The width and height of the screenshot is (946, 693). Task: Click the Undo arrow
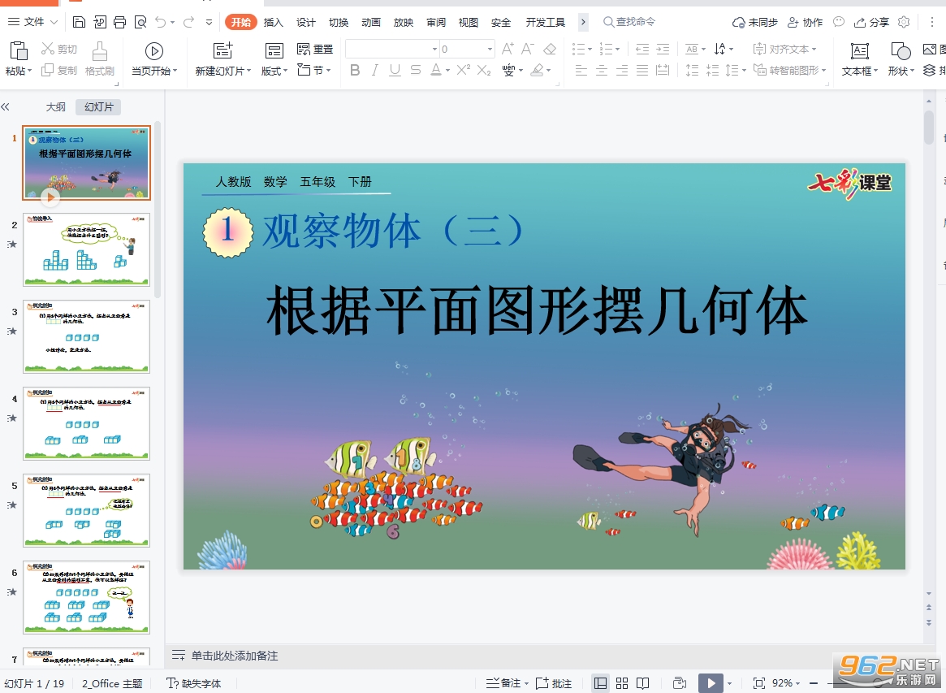pos(161,22)
